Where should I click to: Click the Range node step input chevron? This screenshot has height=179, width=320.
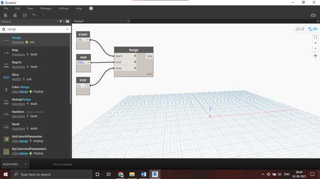[x=135, y=68]
